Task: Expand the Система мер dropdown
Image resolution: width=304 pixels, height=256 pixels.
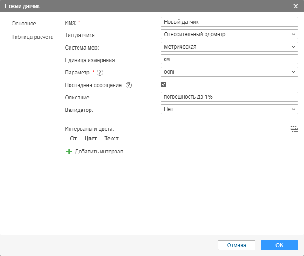Action: tap(230, 47)
